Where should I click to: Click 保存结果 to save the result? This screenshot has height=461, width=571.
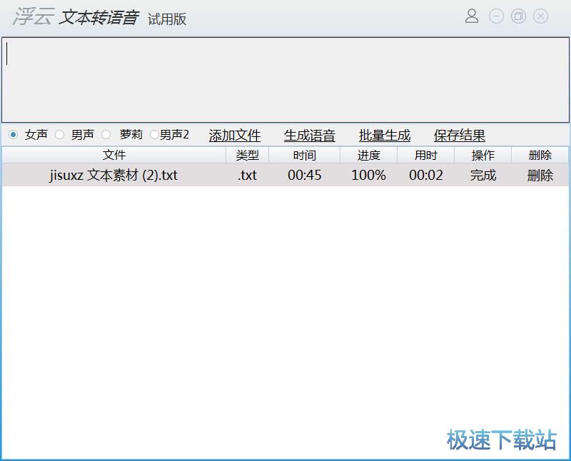pyautogui.click(x=460, y=136)
